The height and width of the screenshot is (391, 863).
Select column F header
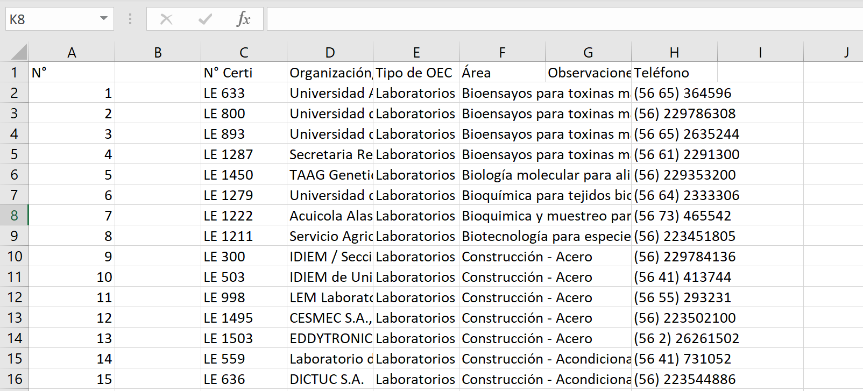(502, 52)
